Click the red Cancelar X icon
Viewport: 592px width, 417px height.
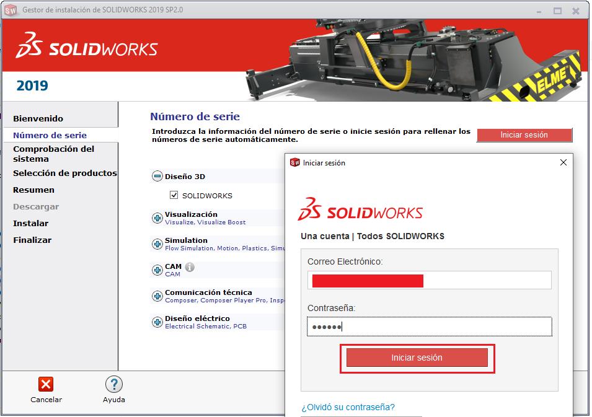click(46, 385)
